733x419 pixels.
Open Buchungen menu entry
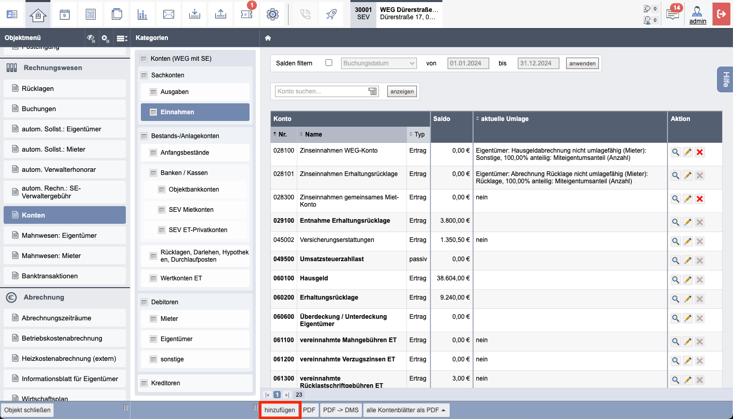[x=64, y=109]
